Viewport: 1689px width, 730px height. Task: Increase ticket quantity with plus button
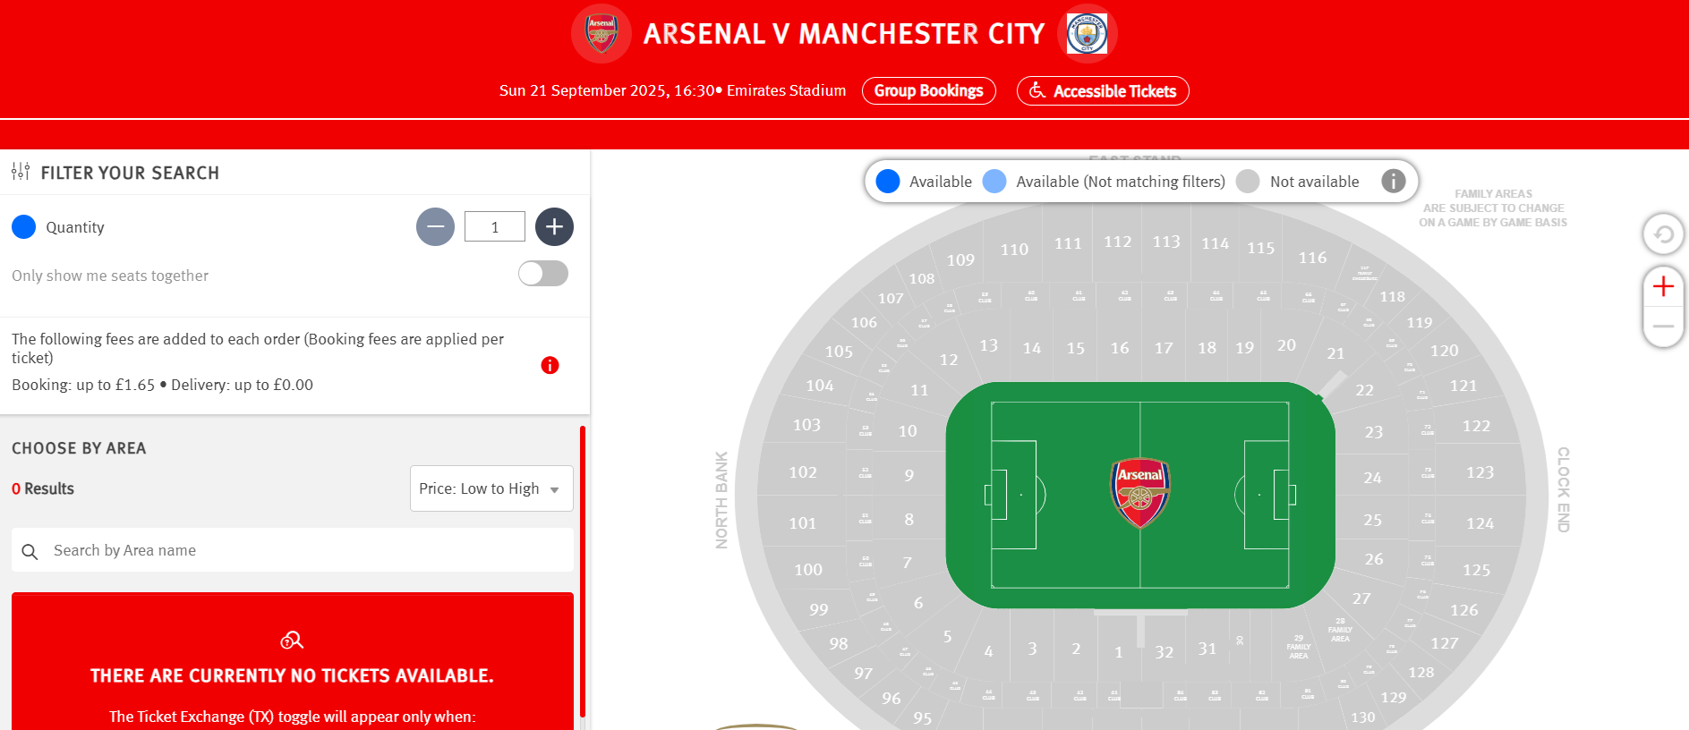click(x=554, y=227)
